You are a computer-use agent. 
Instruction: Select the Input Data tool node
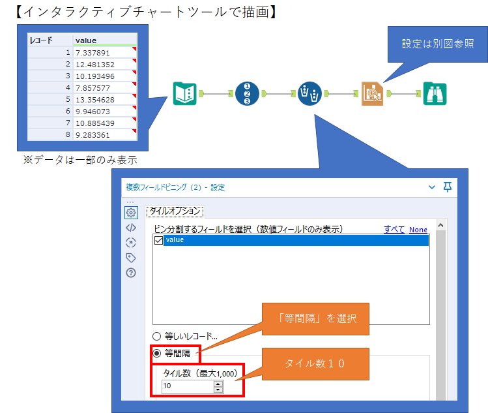[185, 93]
